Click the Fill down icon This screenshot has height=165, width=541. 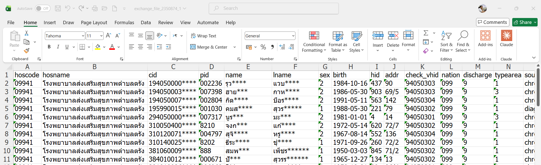426,42
